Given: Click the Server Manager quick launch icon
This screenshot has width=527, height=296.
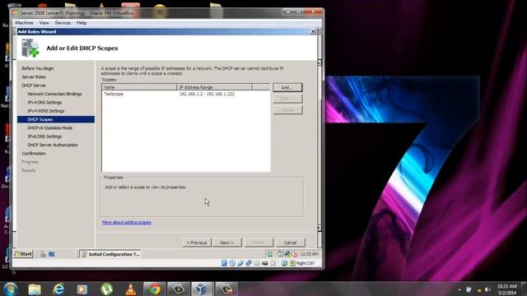Looking at the screenshot, I should pos(43,254).
